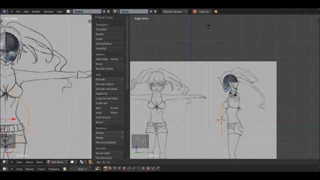Click the Bisect button
The height and width of the screenshot is (180, 320).
point(109,122)
